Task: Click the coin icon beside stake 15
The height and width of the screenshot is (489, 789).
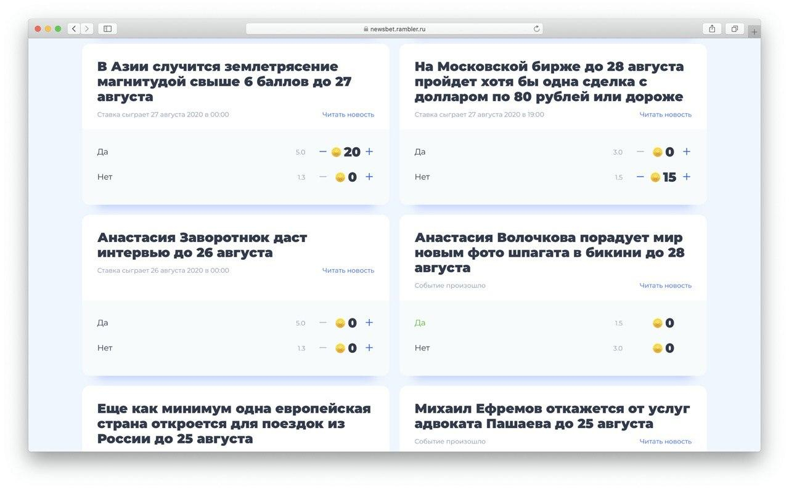Action: click(655, 177)
